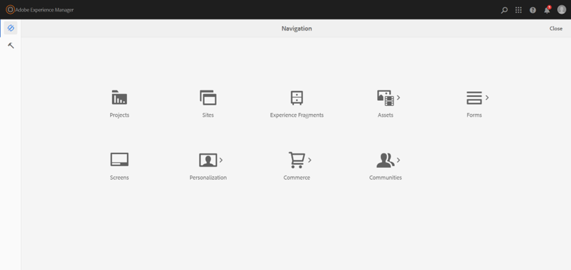Image resolution: width=571 pixels, height=270 pixels.
Task: Open the user profile avatar
Action: tap(561, 10)
